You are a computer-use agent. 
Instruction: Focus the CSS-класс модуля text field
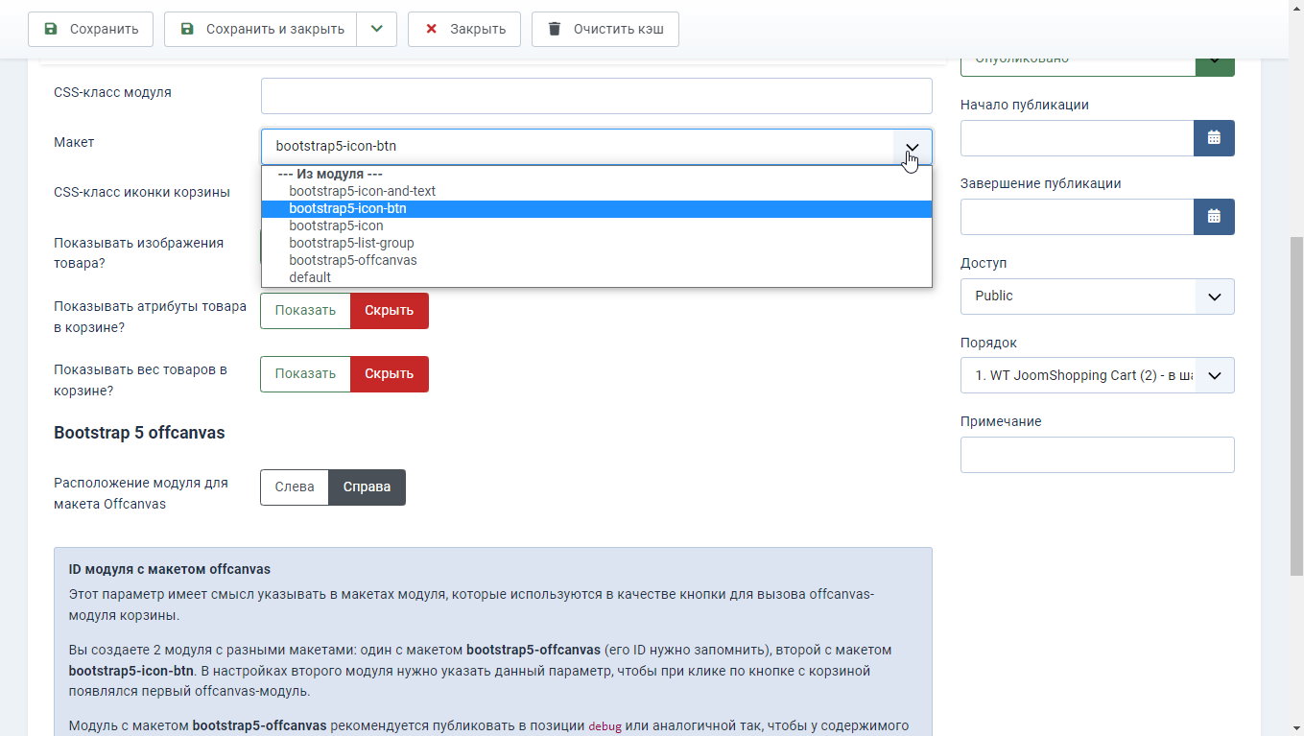pyautogui.click(x=596, y=96)
